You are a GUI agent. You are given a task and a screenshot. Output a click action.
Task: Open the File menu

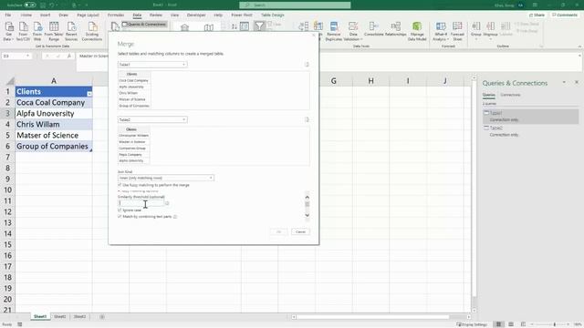tap(8, 15)
